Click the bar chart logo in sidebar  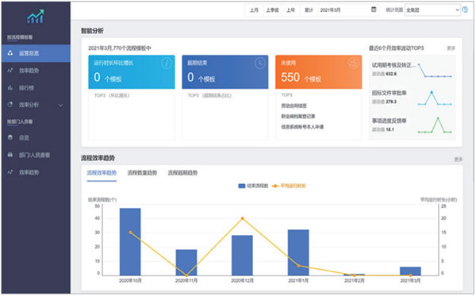pos(35,17)
